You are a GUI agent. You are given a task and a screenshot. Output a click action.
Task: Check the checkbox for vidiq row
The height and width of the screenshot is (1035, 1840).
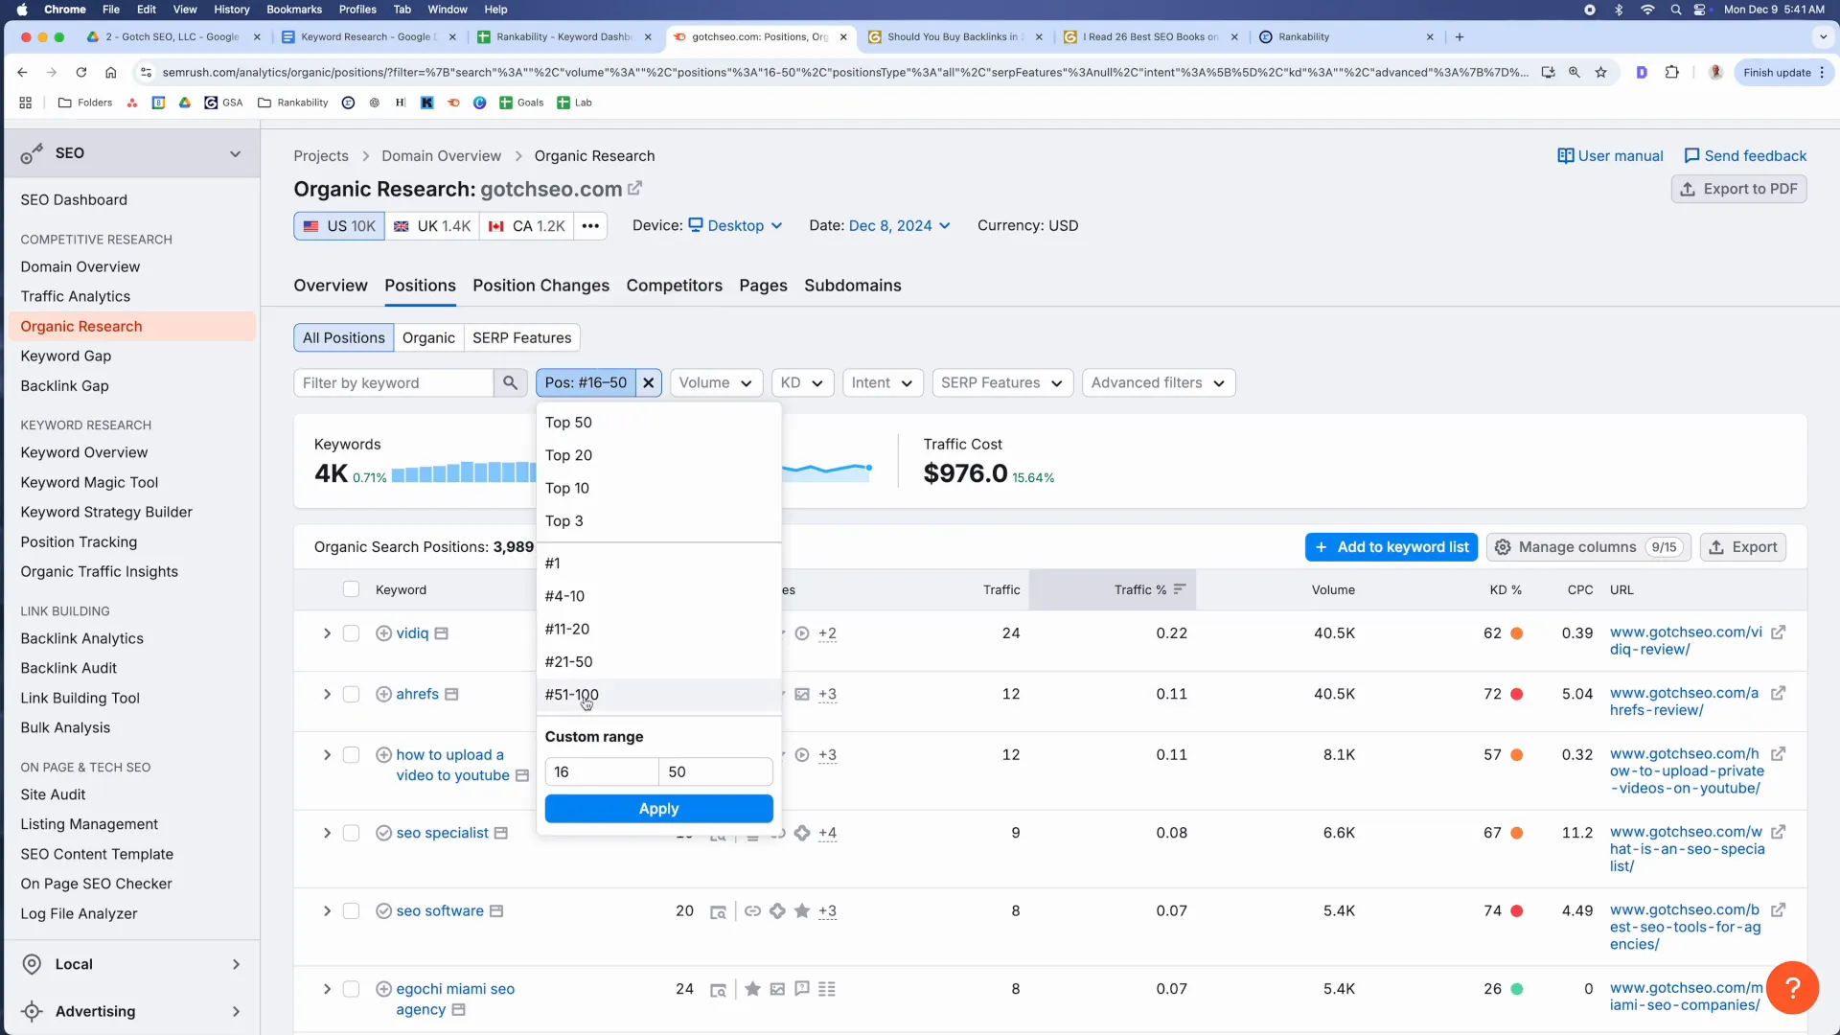tap(351, 633)
